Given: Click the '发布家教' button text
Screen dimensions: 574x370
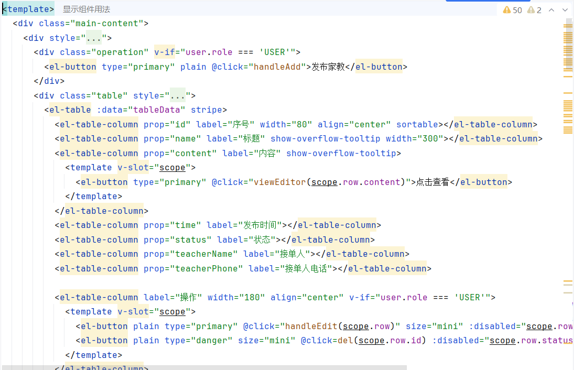Looking at the screenshot, I should pyautogui.click(x=328, y=67).
